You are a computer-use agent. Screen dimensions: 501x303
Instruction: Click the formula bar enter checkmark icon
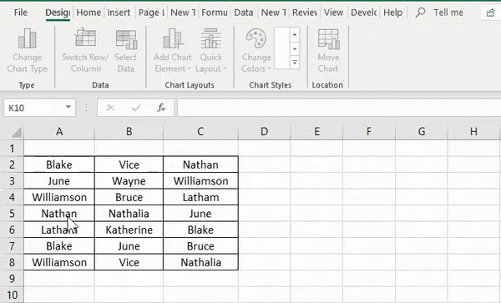[136, 108]
